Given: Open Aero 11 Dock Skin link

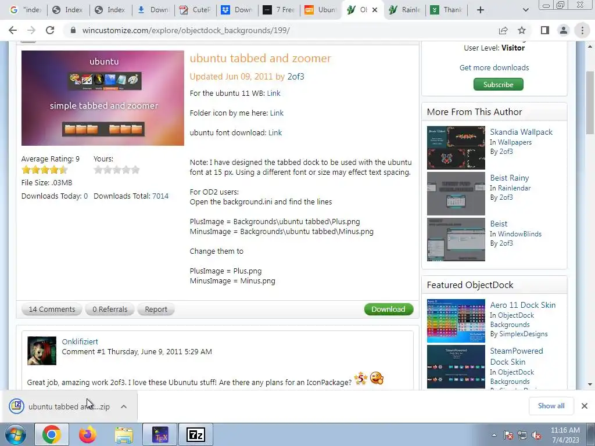Looking at the screenshot, I should click(x=522, y=305).
